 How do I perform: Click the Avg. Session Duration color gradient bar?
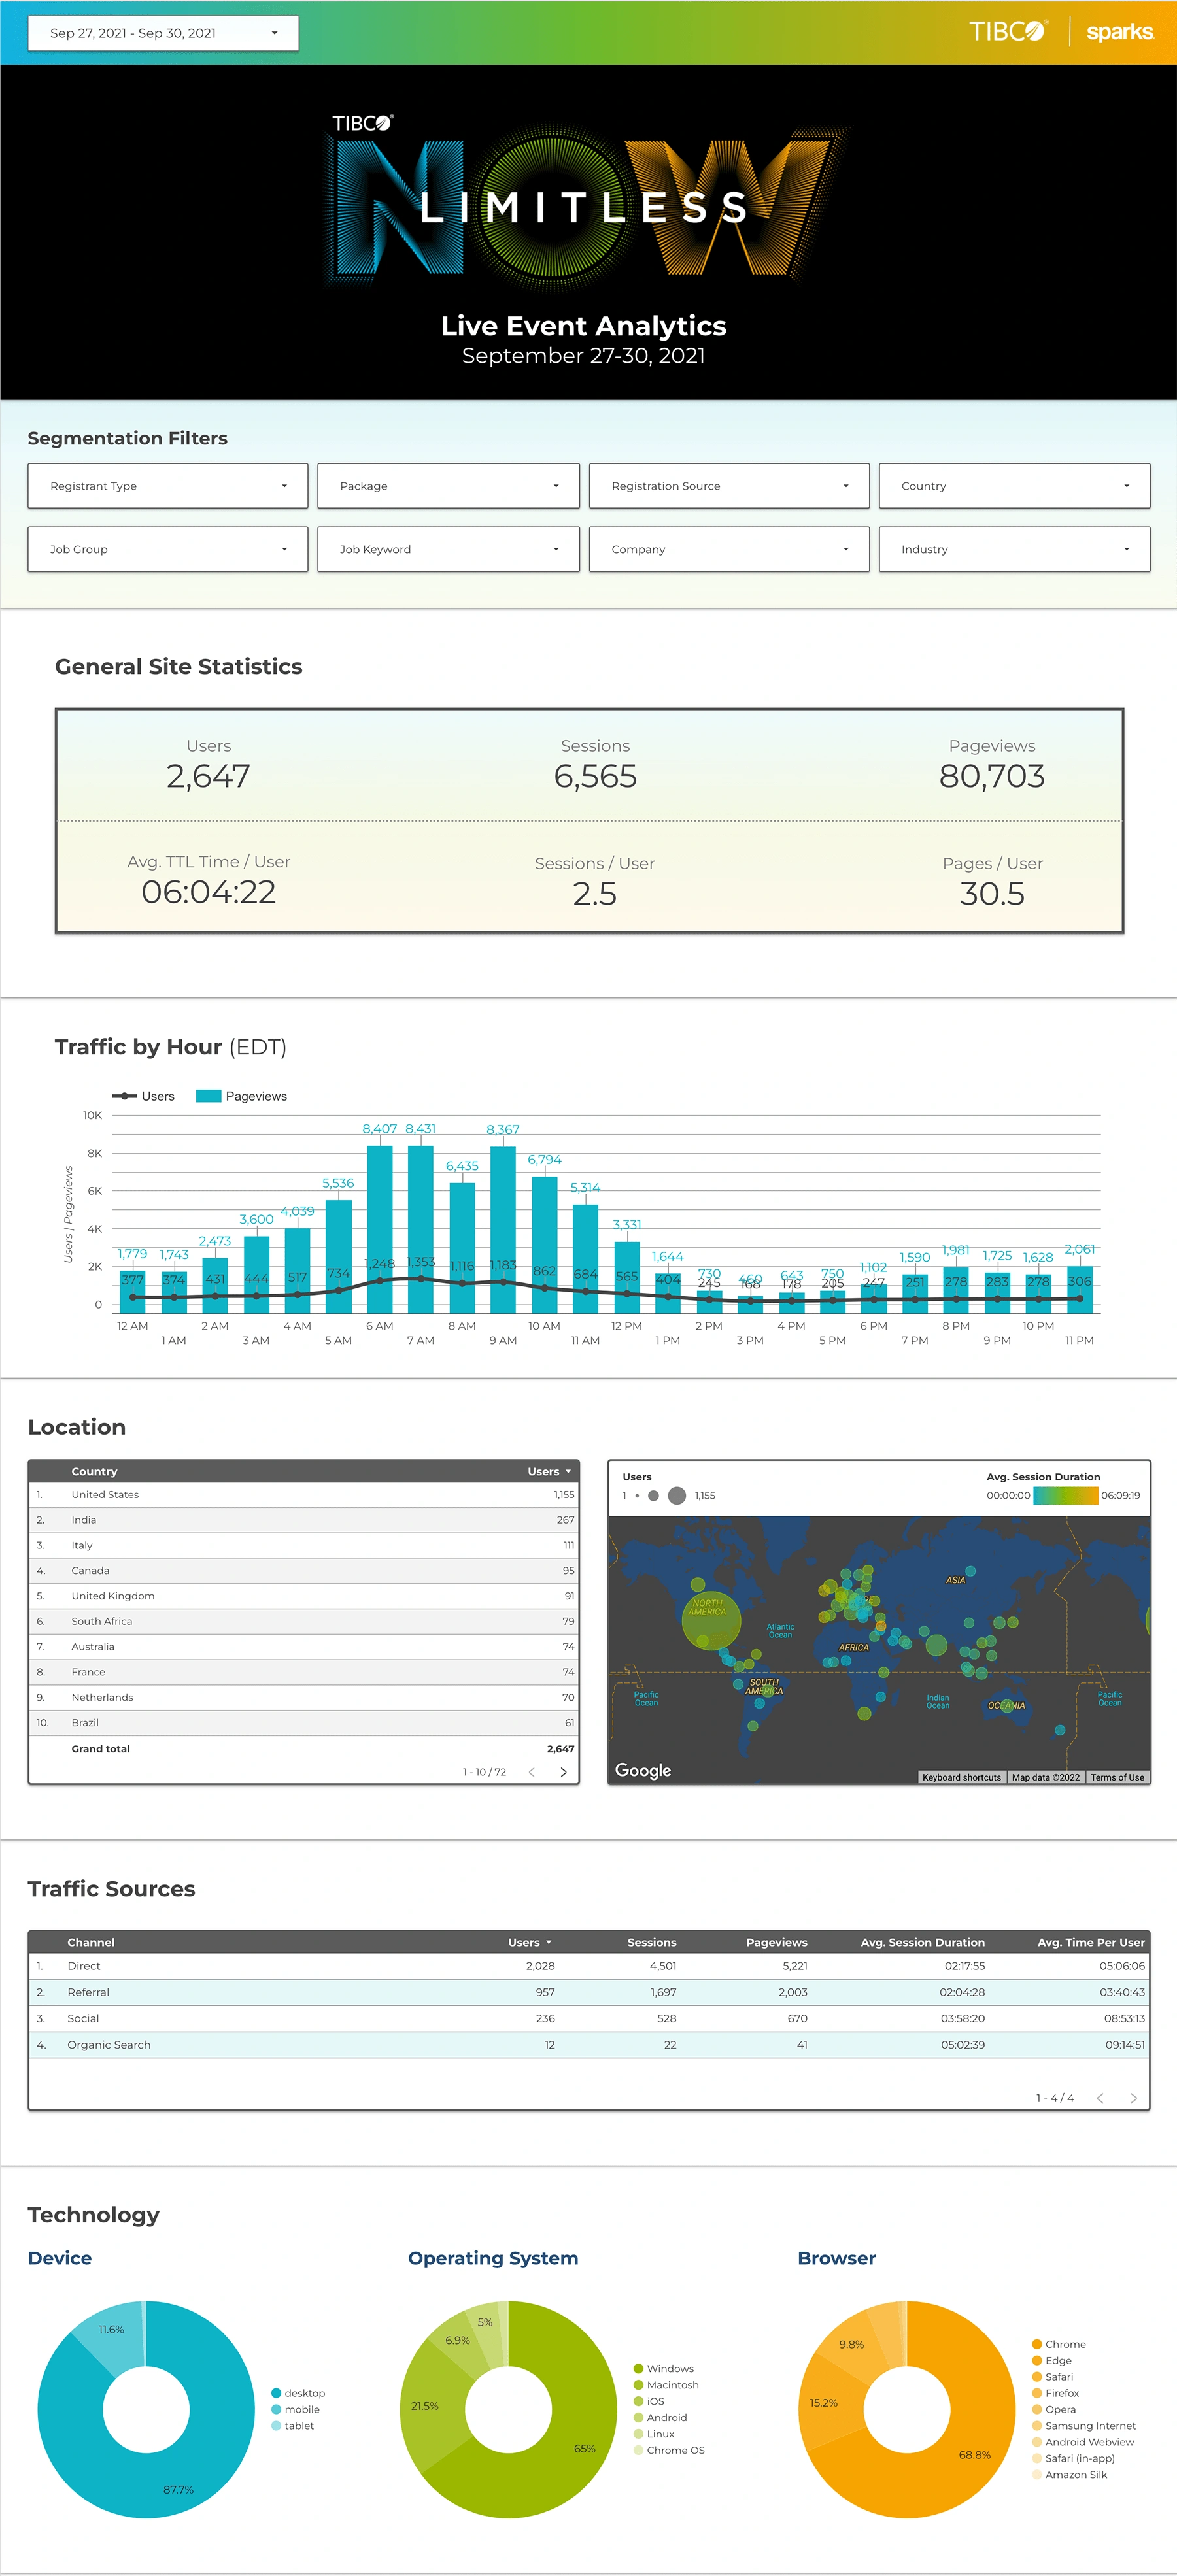(x=1065, y=1495)
